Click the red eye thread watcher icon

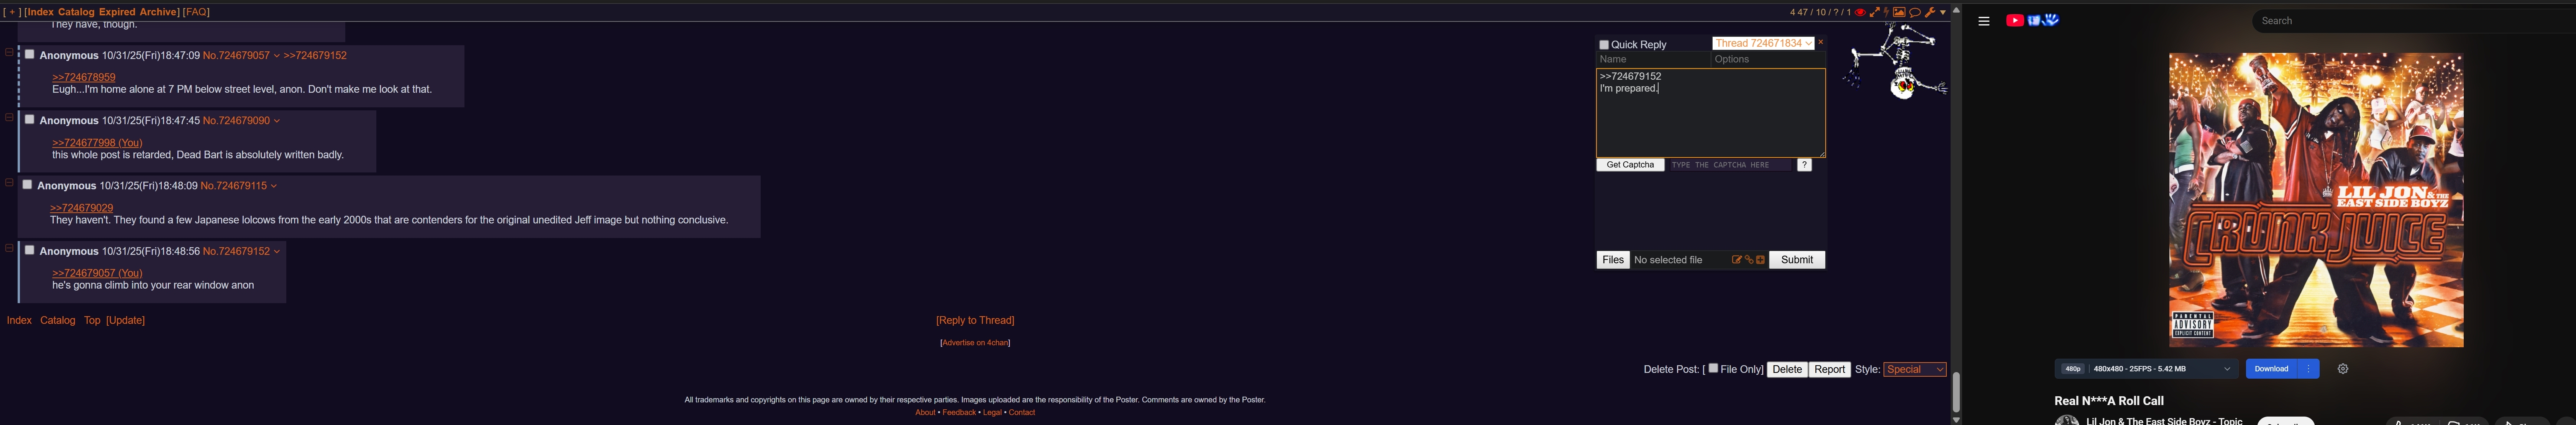click(1860, 12)
